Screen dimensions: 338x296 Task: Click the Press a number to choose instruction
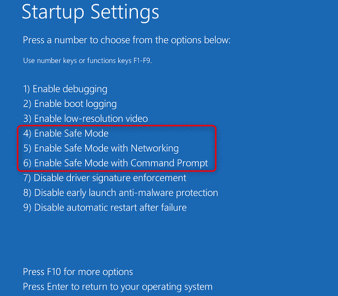point(127,40)
